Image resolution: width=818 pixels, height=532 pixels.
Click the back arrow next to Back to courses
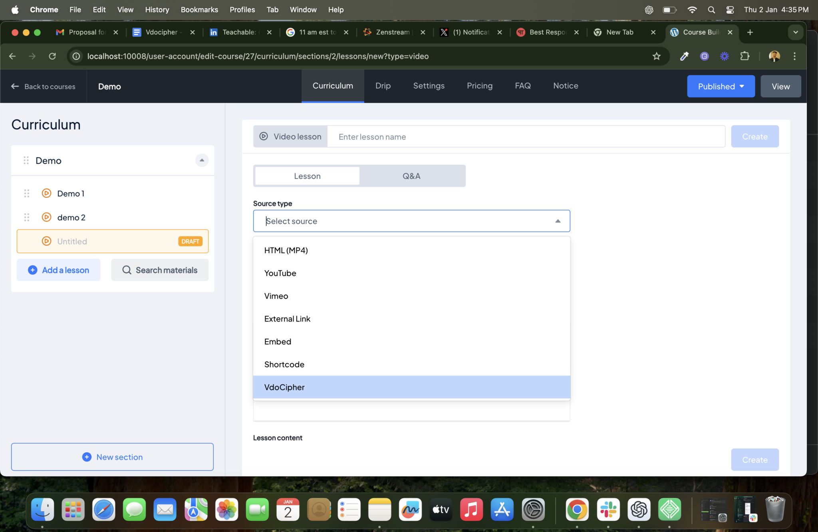coord(15,86)
